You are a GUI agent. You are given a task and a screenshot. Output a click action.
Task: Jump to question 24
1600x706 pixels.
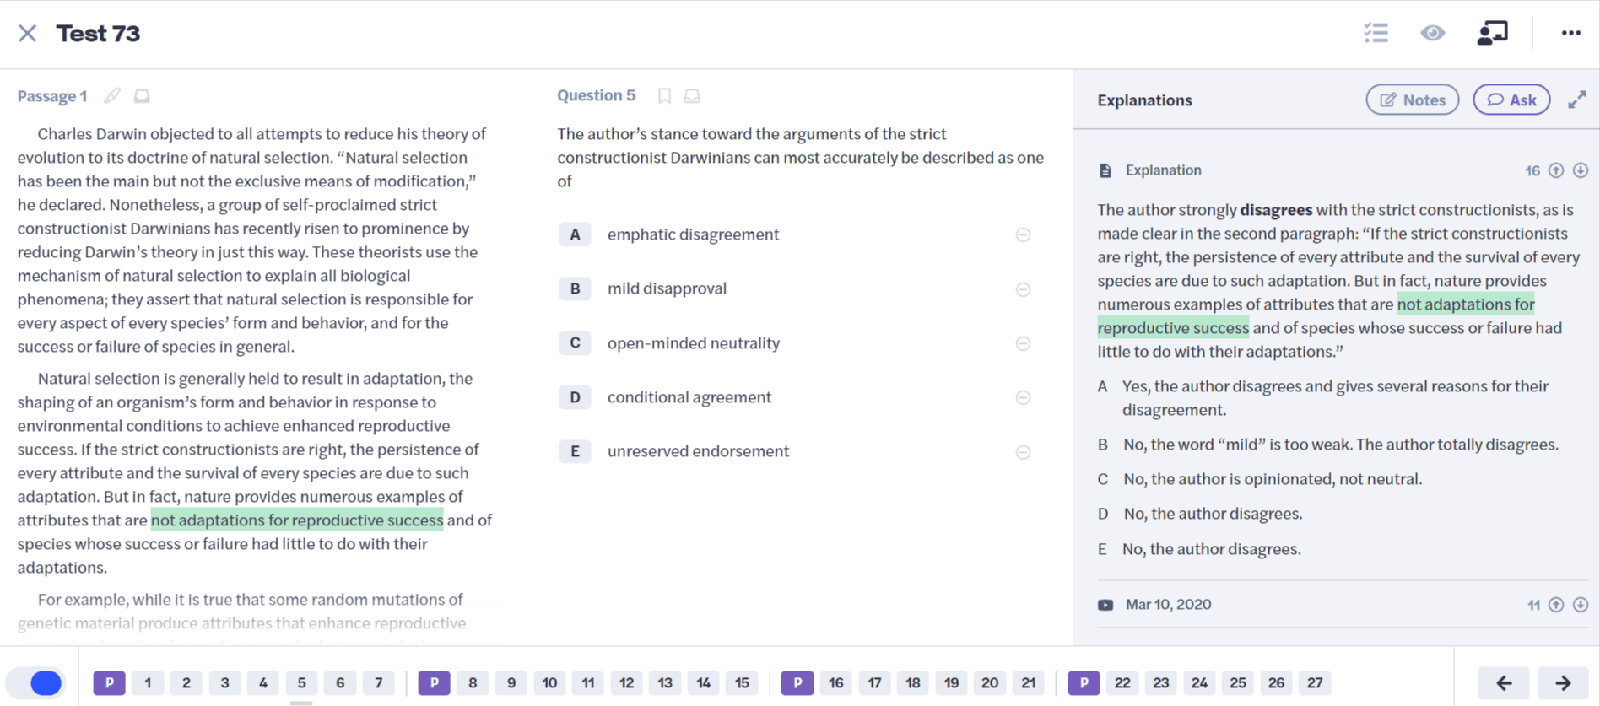[1199, 682]
